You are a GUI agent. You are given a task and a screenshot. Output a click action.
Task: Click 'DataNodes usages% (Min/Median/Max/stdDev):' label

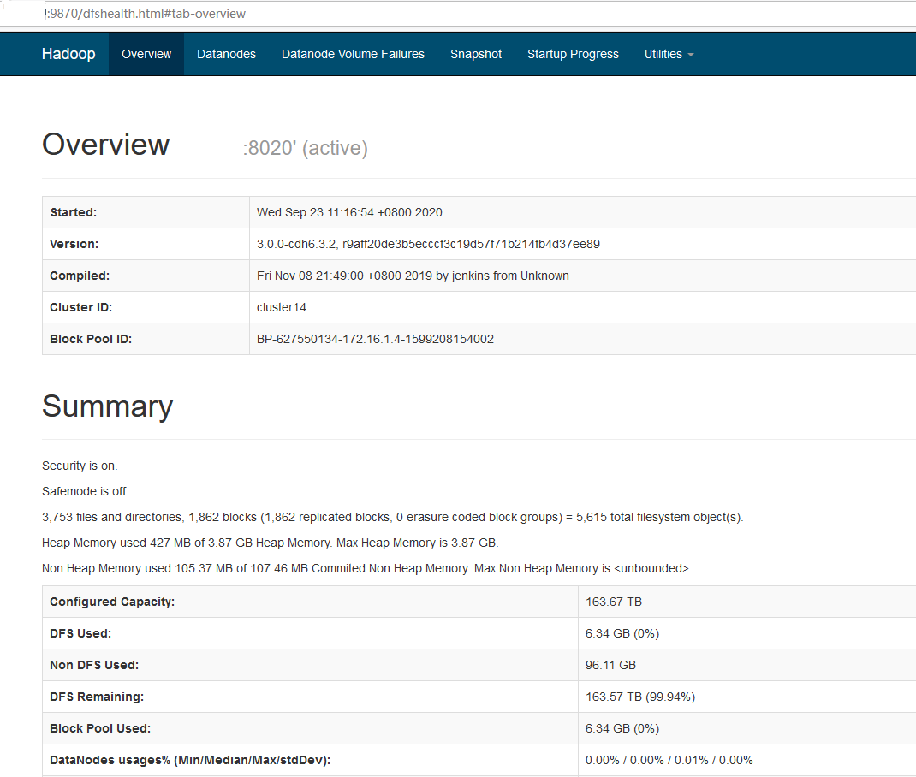[x=190, y=760]
